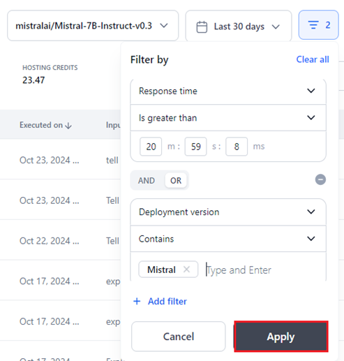Expand the Deployment version dropdown
344x361 pixels.
[x=228, y=212]
